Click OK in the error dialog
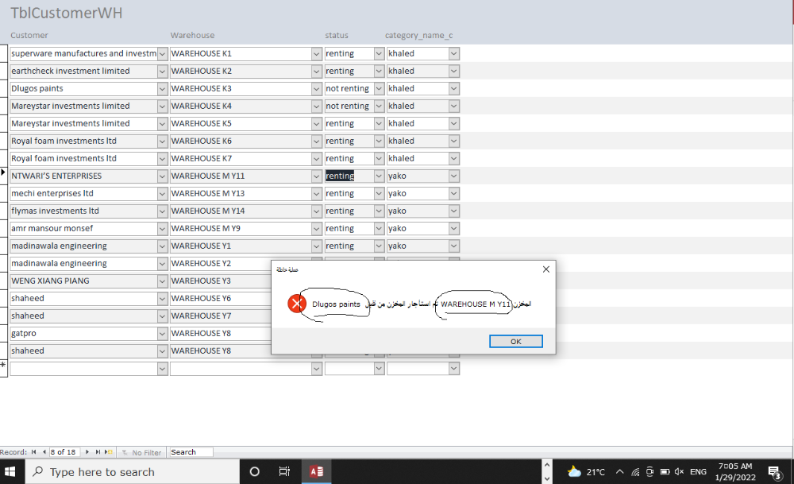Viewport: 794px width, 484px height. click(x=515, y=342)
